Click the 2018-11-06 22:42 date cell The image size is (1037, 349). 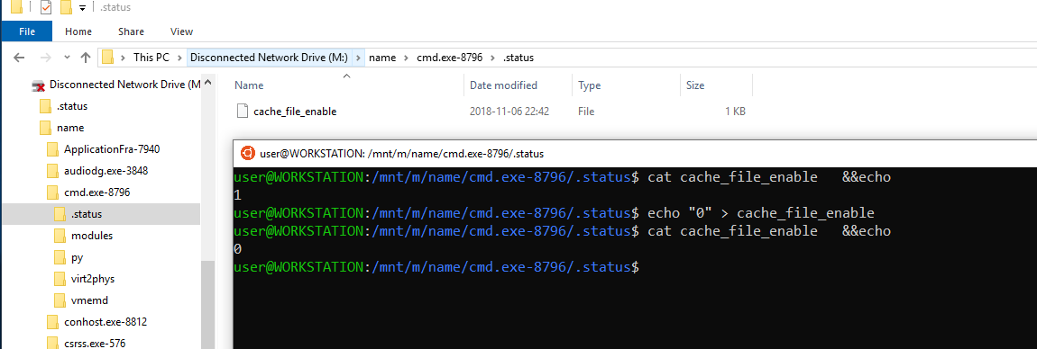pyautogui.click(x=509, y=112)
